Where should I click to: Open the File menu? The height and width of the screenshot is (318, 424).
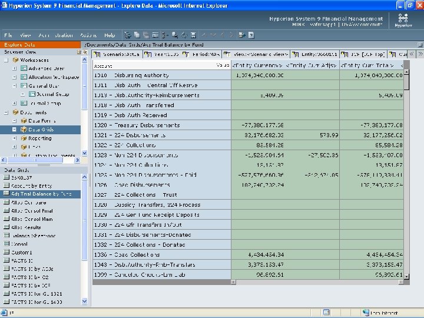click(8, 35)
